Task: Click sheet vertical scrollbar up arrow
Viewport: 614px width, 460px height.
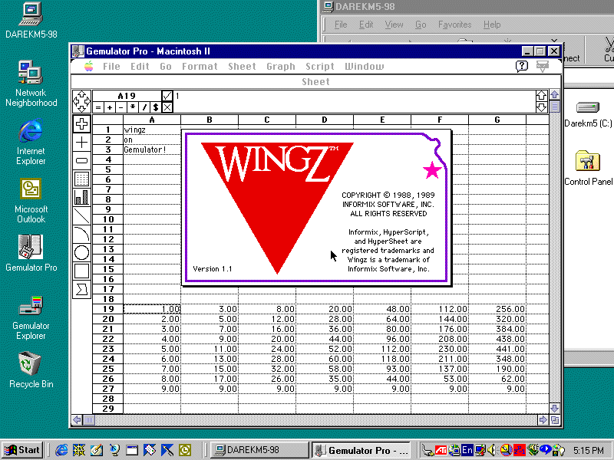Action: pyautogui.click(x=554, y=95)
